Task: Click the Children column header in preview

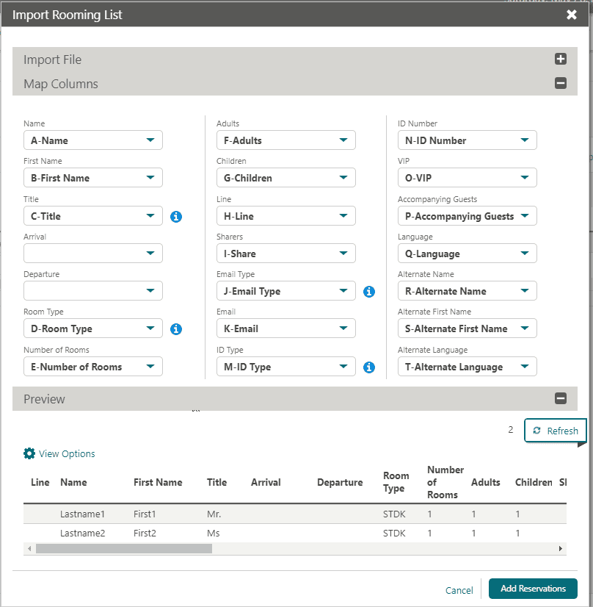Action: click(534, 482)
